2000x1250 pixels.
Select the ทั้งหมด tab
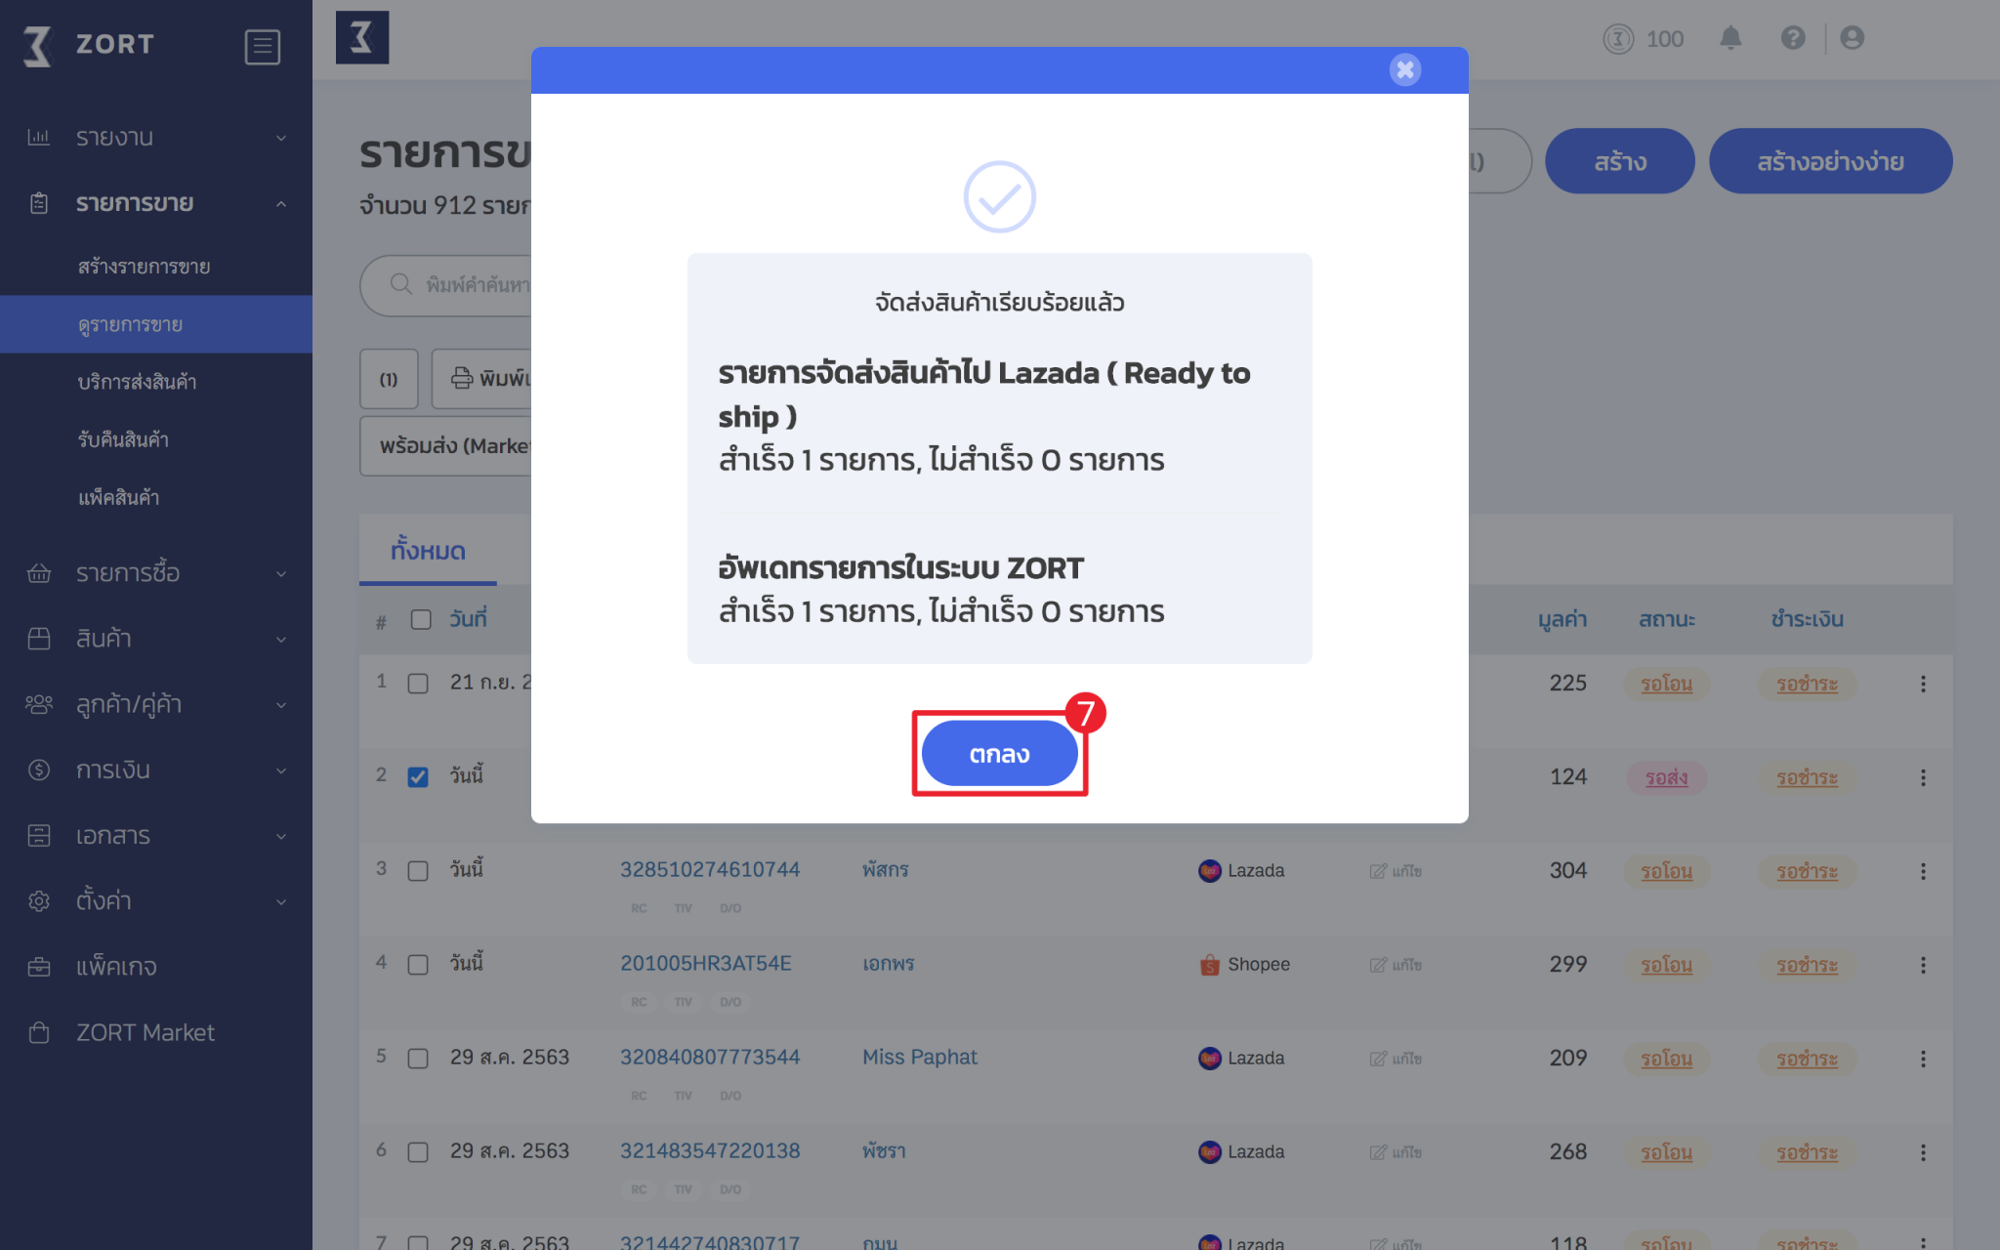click(428, 551)
